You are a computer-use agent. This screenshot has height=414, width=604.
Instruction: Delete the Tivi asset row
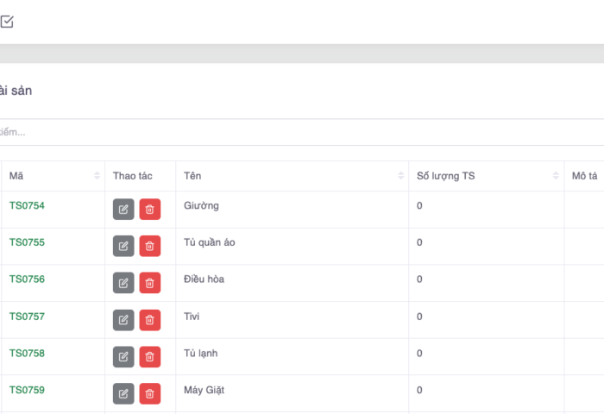tap(150, 320)
